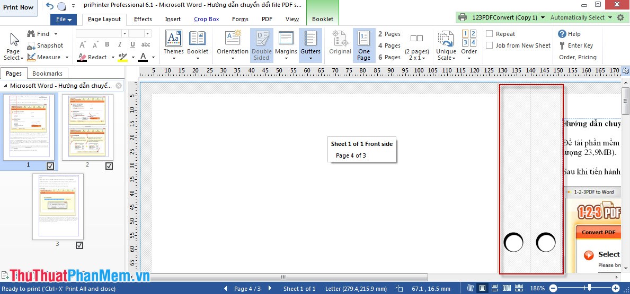The height and width of the screenshot is (294, 630).
Task: Toggle the checkbox under page 2 thumbnail
Action: pyautogui.click(x=109, y=166)
